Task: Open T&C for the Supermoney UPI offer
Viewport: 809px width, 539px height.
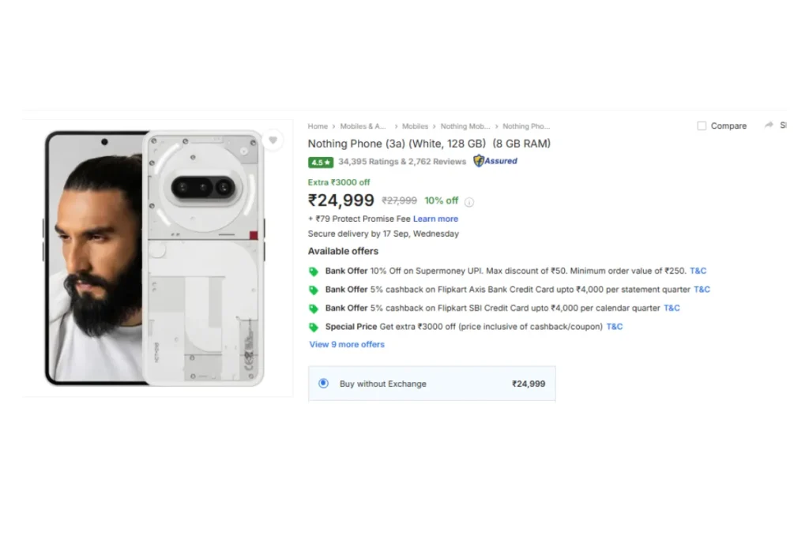Action: [x=698, y=271]
